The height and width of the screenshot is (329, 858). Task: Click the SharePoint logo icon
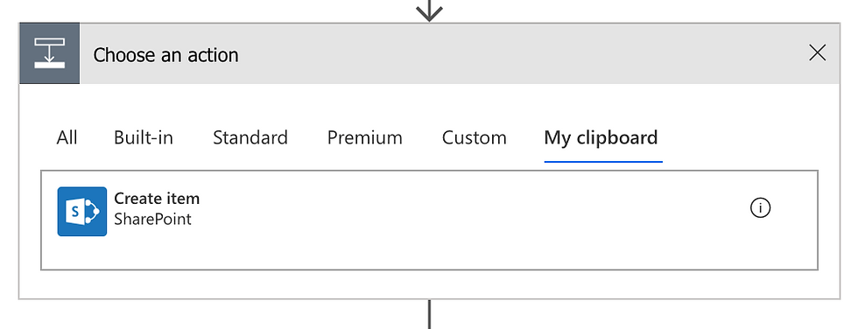82,212
